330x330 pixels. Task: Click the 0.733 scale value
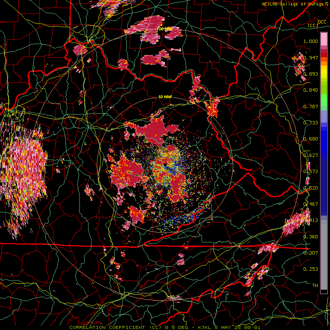pyautogui.click(x=311, y=123)
